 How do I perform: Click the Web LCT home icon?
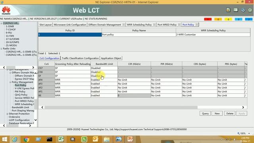point(228,10)
